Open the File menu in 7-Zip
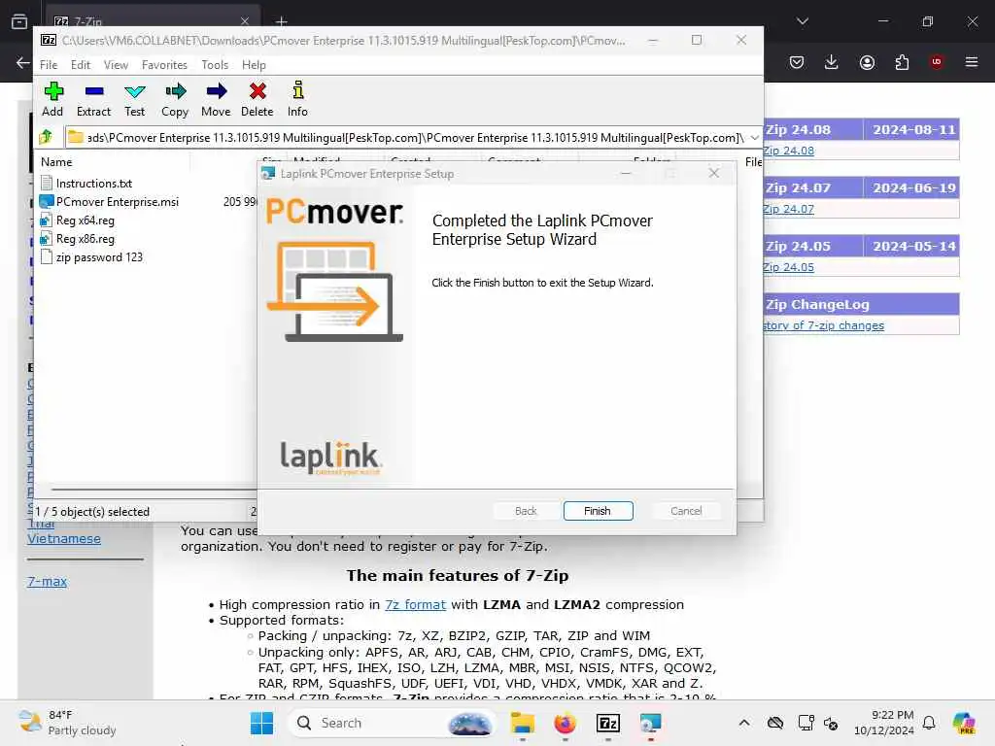This screenshot has width=995, height=746. pos(49,65)
